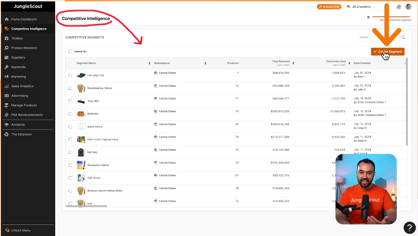Click the search magnifier icon in segments
Image resolution: width=418 pixels, height=236 pixels.
(403, 38)
